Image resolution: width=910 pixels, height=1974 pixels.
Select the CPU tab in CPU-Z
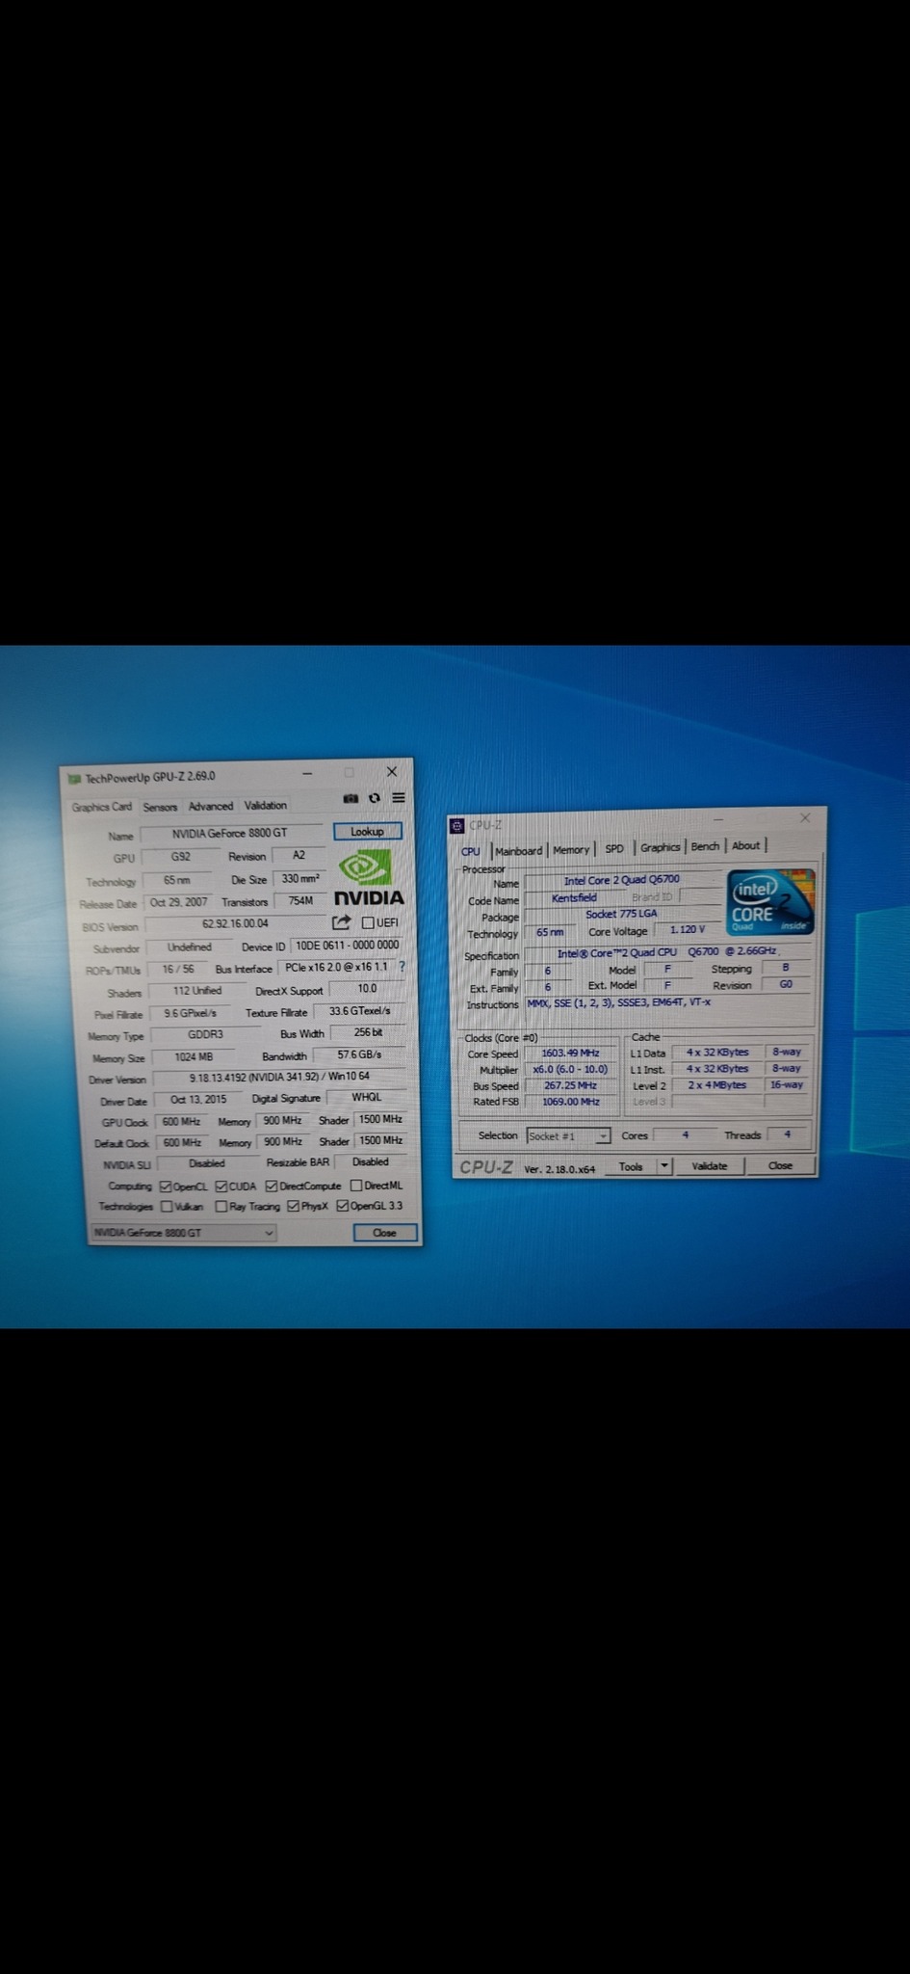click(470, 852)
